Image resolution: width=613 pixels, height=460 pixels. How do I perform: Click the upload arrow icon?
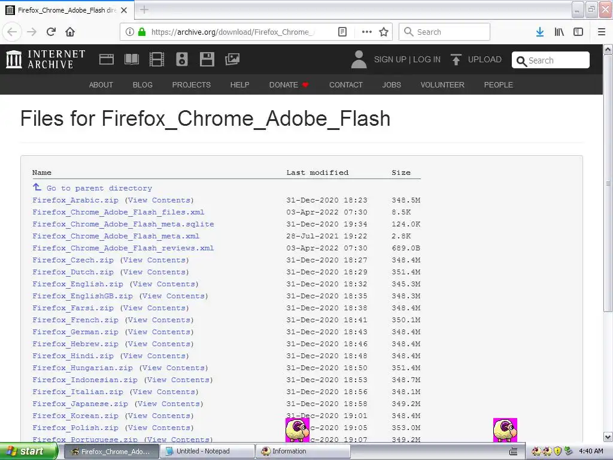(456, 59)
